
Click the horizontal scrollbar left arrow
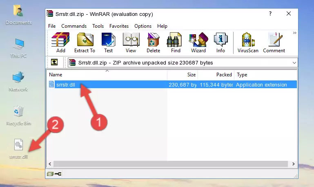[x=50, y=164]
